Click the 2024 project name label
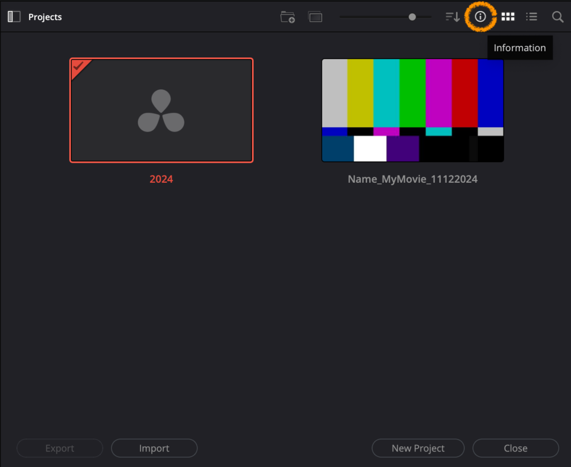The width and height of the screenshot is (571, 467). click(161, 179)
